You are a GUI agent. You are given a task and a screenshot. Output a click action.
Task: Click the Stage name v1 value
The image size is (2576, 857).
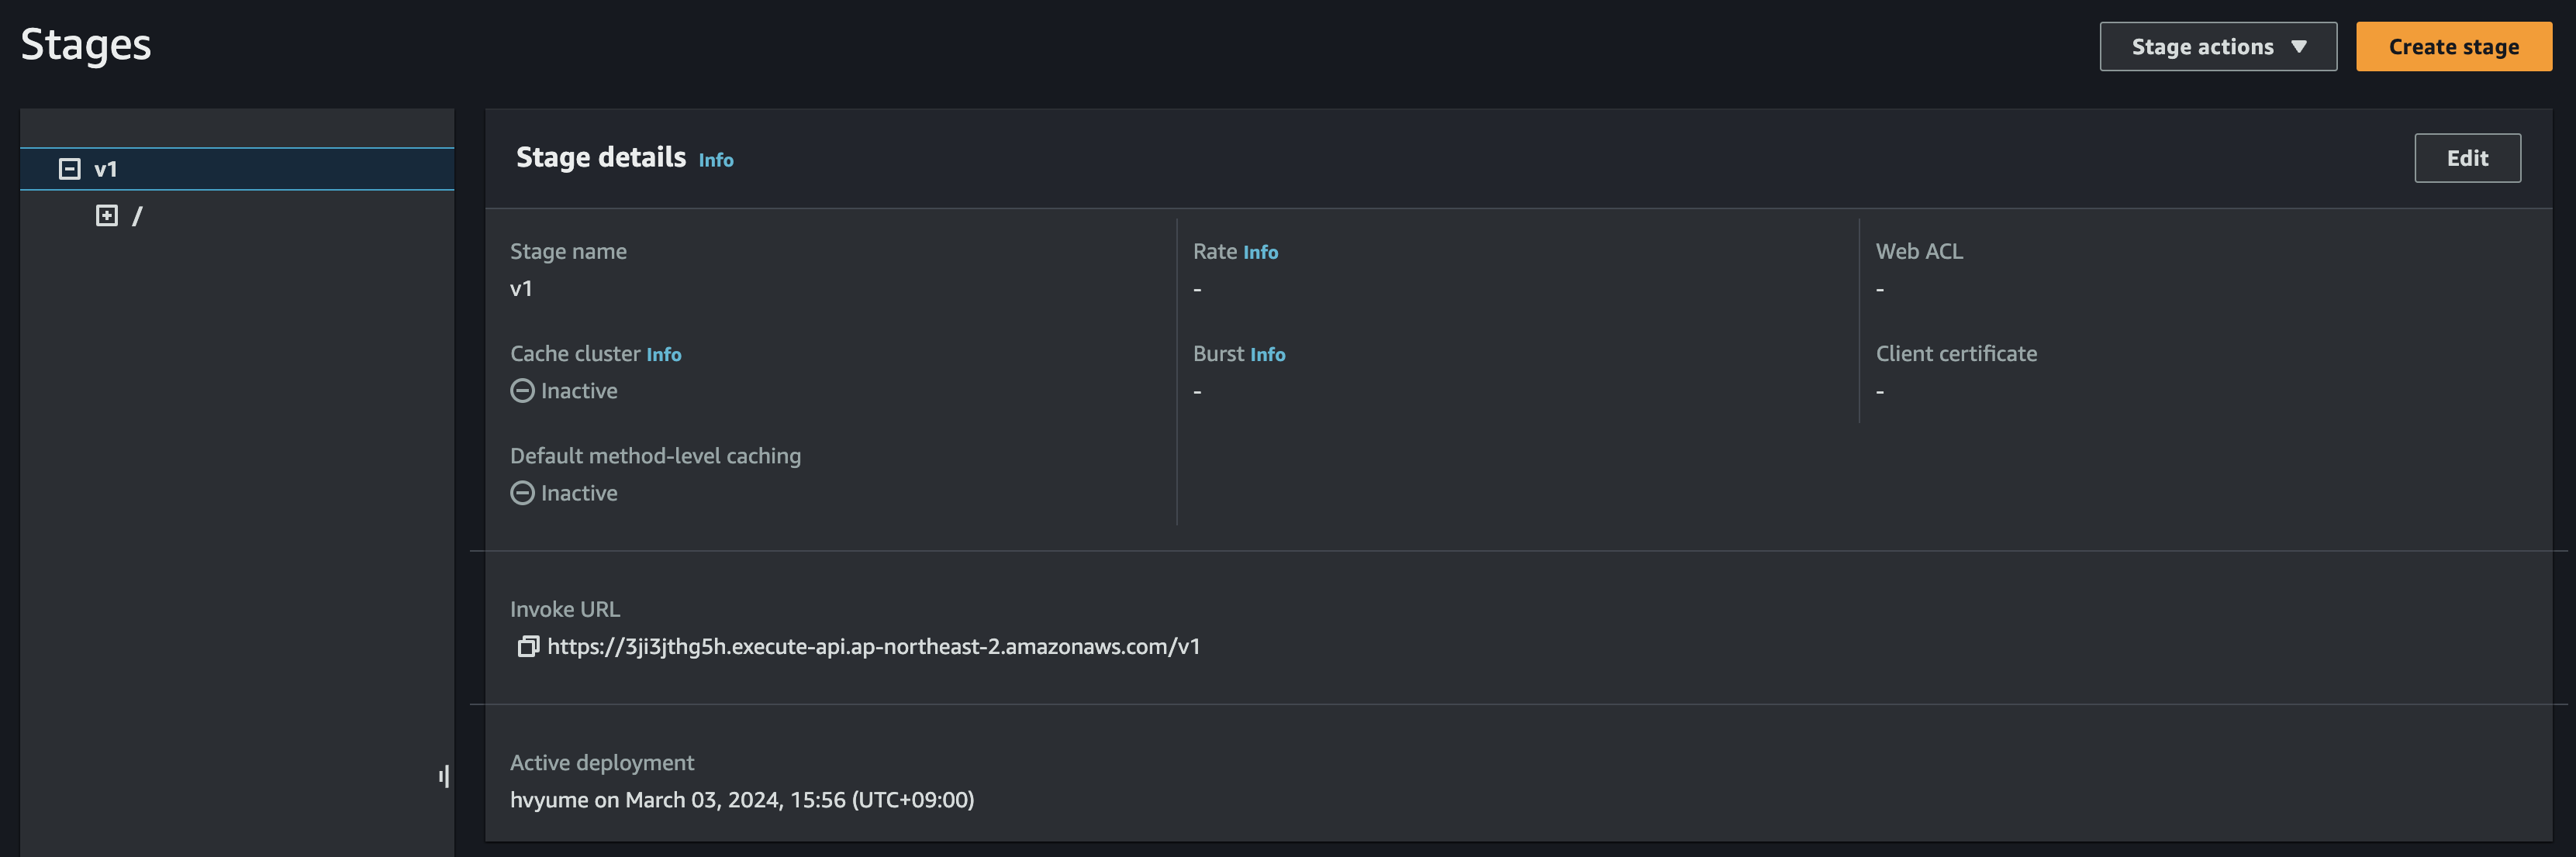coord(521,289)
